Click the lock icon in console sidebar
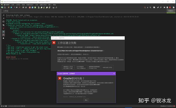Image resolution: width=176 pixels, height=108 pixels. pyautogui.click(x=4, y=38)
